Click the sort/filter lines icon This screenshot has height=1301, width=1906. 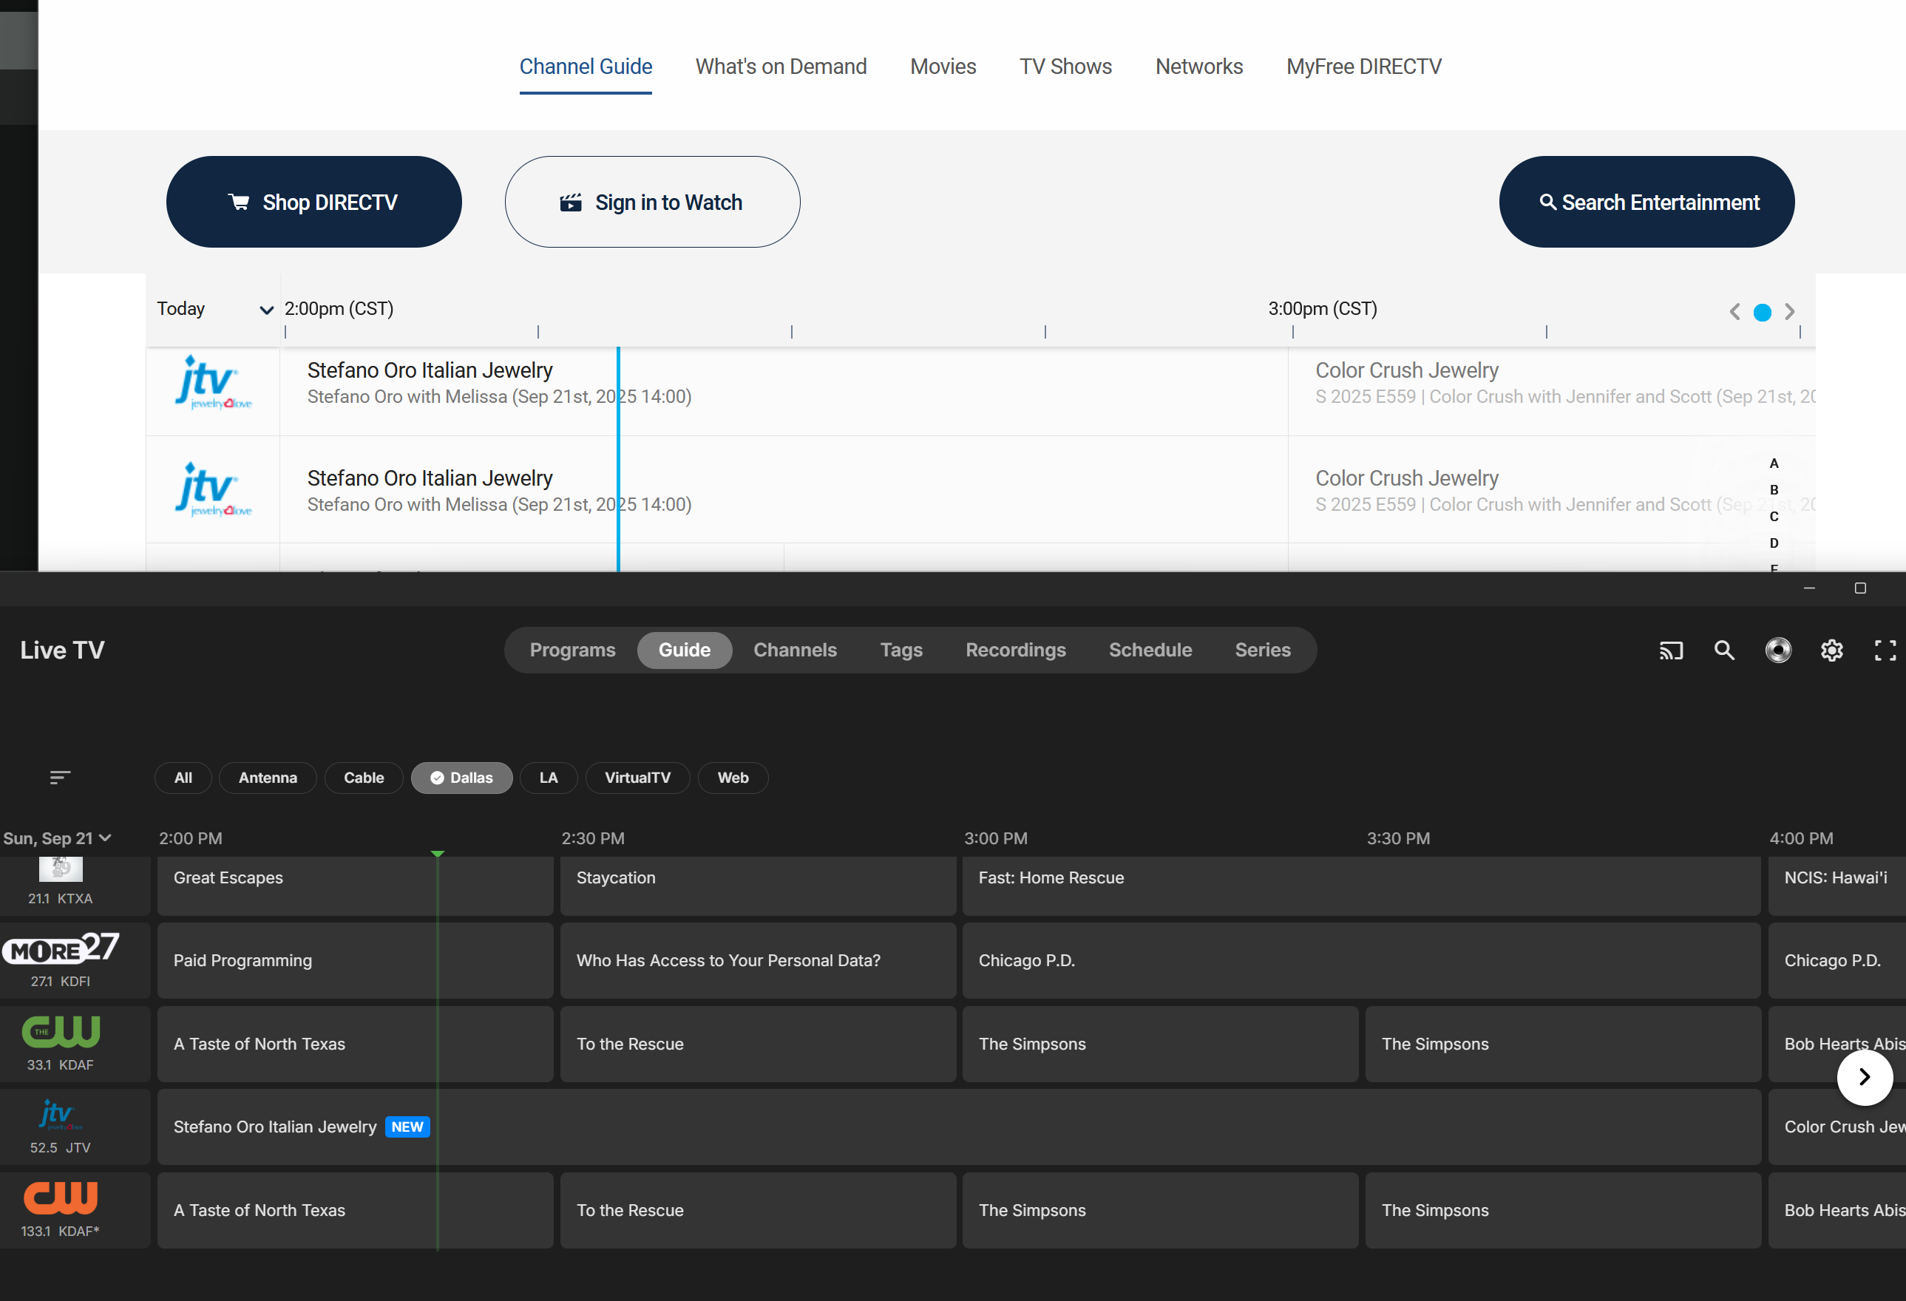60,777
